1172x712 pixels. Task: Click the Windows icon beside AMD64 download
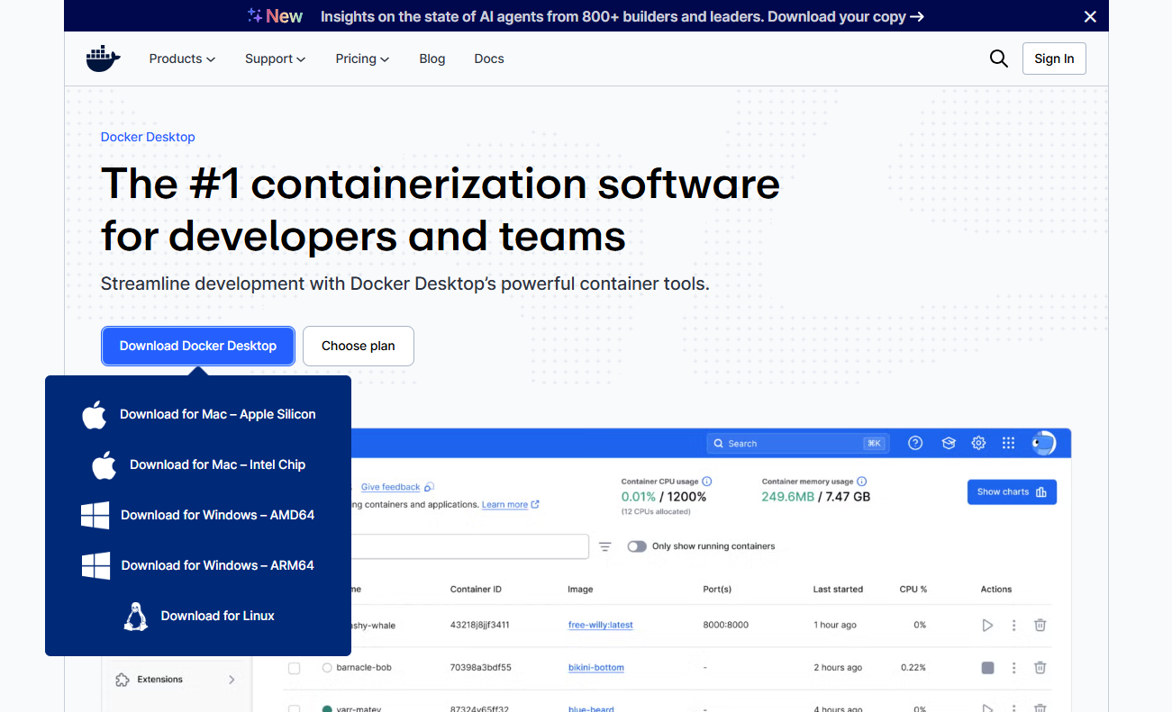click(x=95, y=516)
